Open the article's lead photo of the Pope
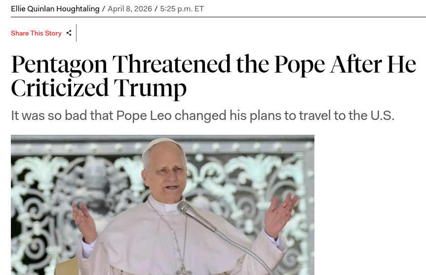Image resolution: width=426 pixels, height=275 pixels. (x=162, y=205)
